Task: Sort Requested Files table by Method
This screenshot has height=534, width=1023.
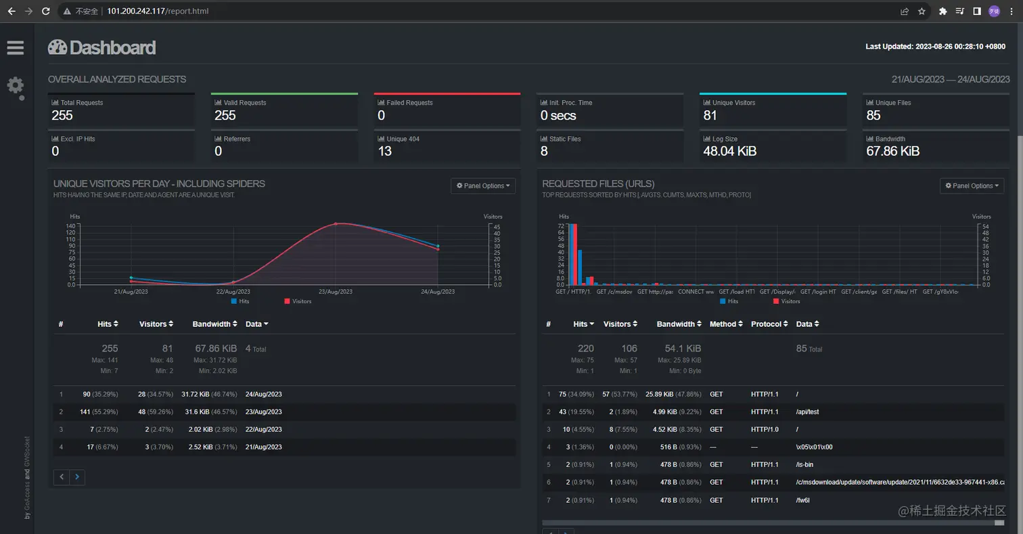Action: [726, 324]
